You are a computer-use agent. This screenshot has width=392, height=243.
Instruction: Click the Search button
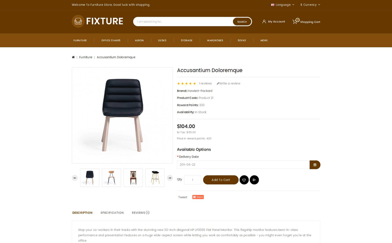(242, 22)
